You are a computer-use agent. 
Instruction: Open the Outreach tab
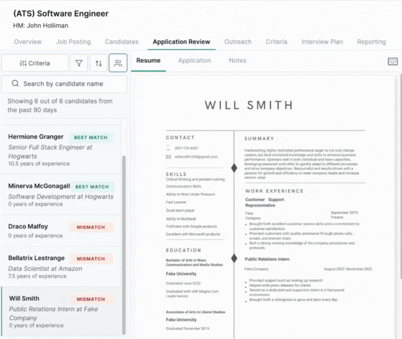coord(238,42)
